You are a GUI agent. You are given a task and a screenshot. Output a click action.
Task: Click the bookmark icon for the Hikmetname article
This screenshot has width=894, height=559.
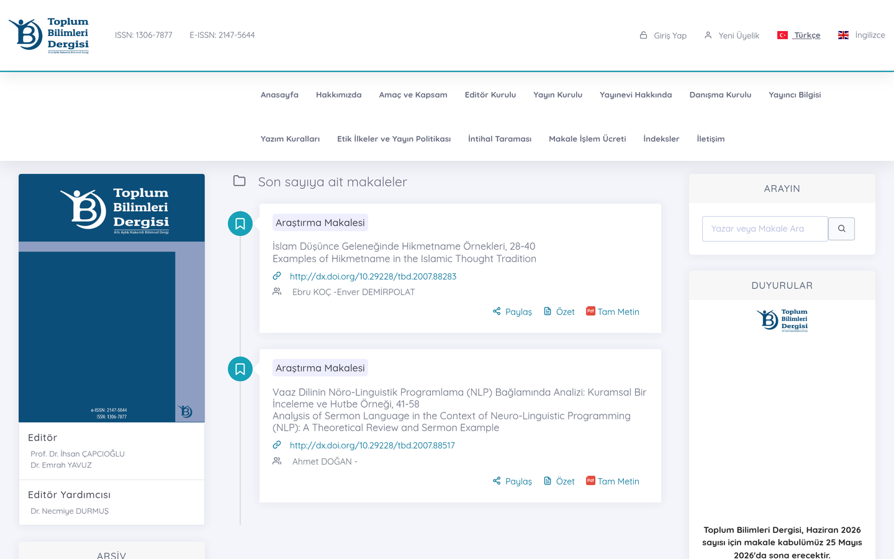point(240,224)
